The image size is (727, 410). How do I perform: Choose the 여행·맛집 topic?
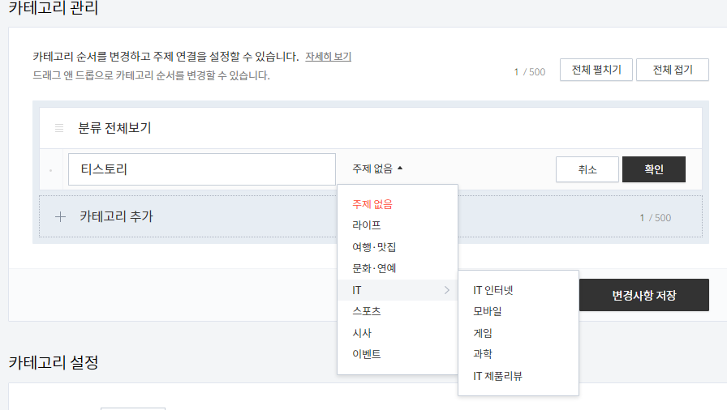(374, 246)
